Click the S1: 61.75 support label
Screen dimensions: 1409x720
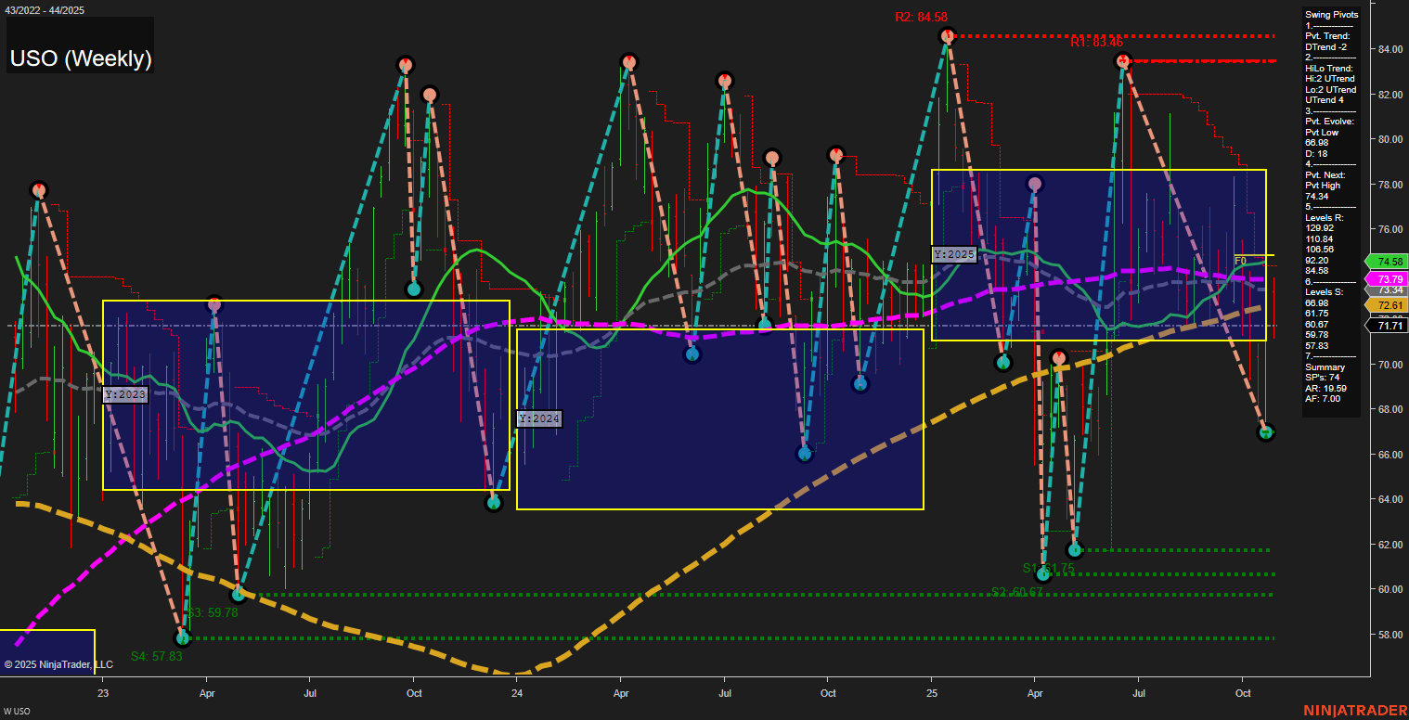coord(1048,568)
